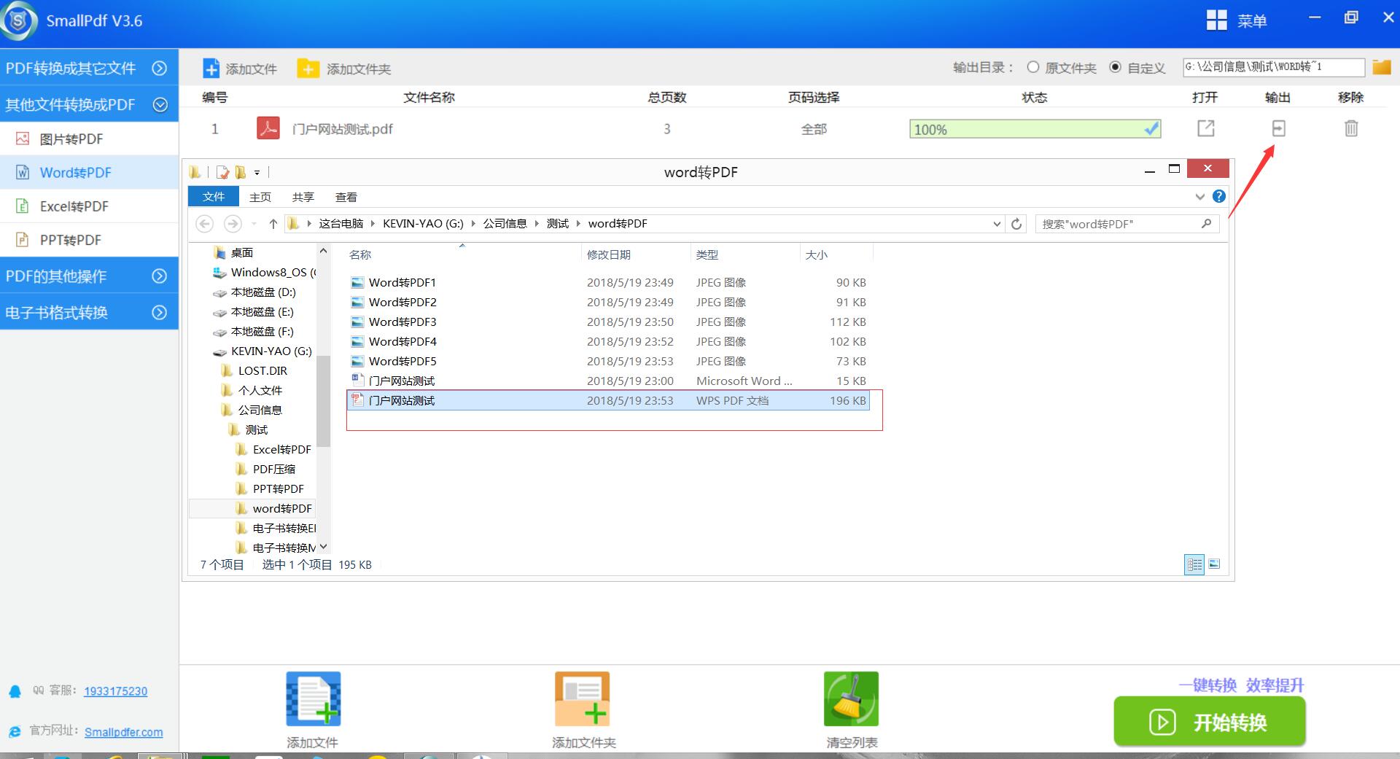The image size is (1400, 759).
Task: Refresh the word转PDF explorer folder
Action: point(1016,224)
